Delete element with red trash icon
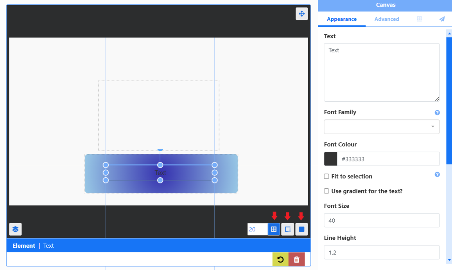The image size is (452, 270). 296,259
